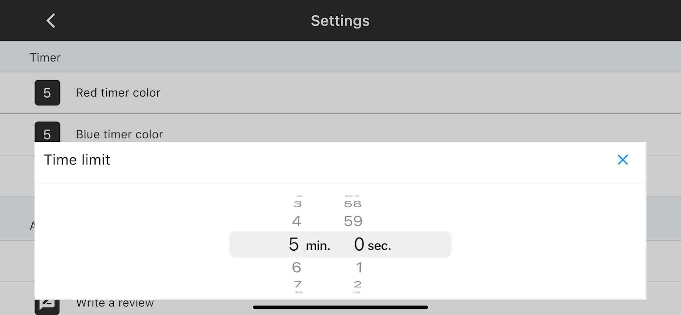Screen dimensions: 681x315
Task: Open the Red timer color setting
Action: click(118, 93)
